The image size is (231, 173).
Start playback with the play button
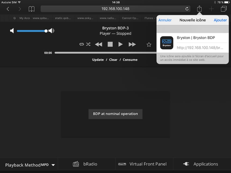121,44
